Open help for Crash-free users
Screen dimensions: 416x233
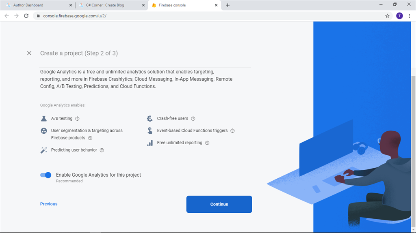coord(193,119)
